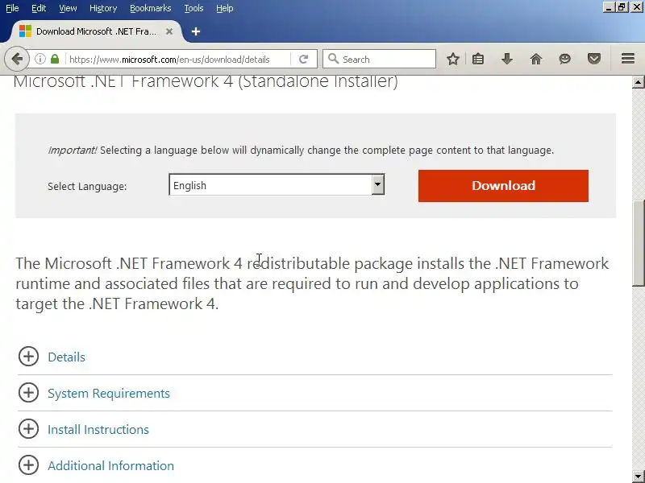Click the site information icon in address bar
The image size is (645, 483).
(40, 59)
